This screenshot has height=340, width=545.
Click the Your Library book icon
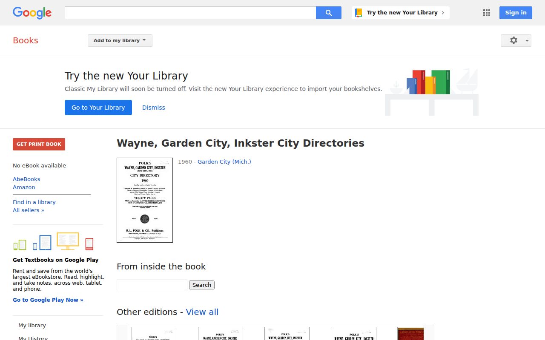(359, 13)
